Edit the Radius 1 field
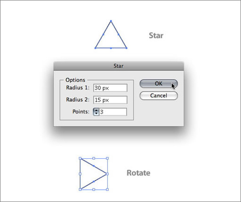Viewport: 241px width, 202px height. tap(110, 88)
